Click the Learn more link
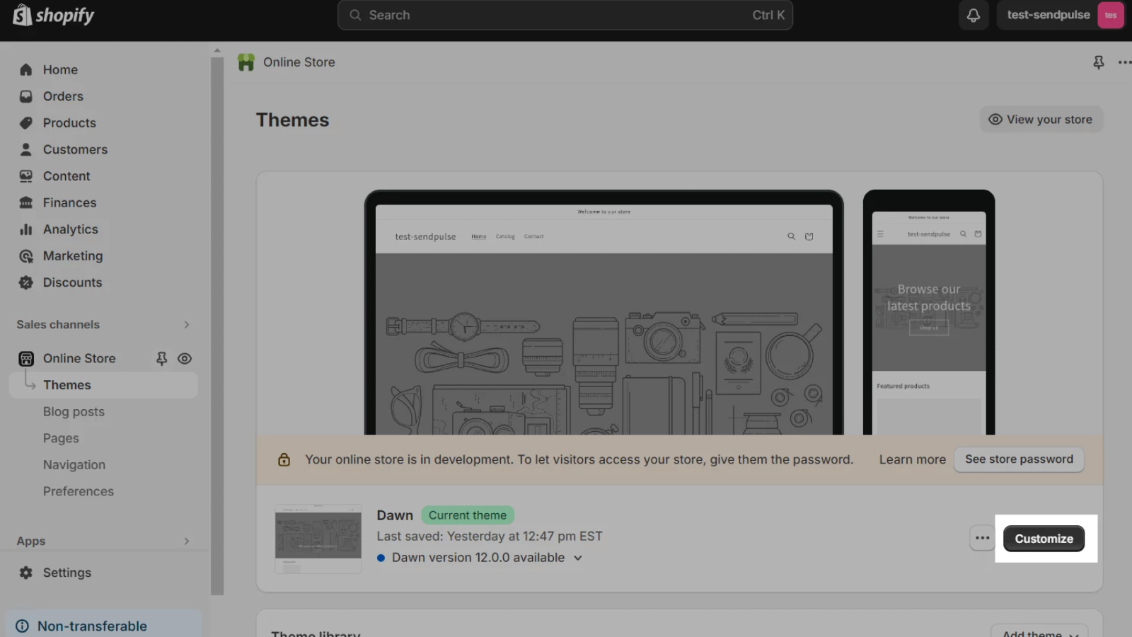This screenshot has height=637, width=1132. pos(912,459)
